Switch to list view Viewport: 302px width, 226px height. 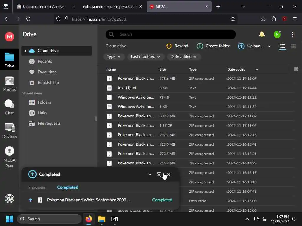pos(283,46)
